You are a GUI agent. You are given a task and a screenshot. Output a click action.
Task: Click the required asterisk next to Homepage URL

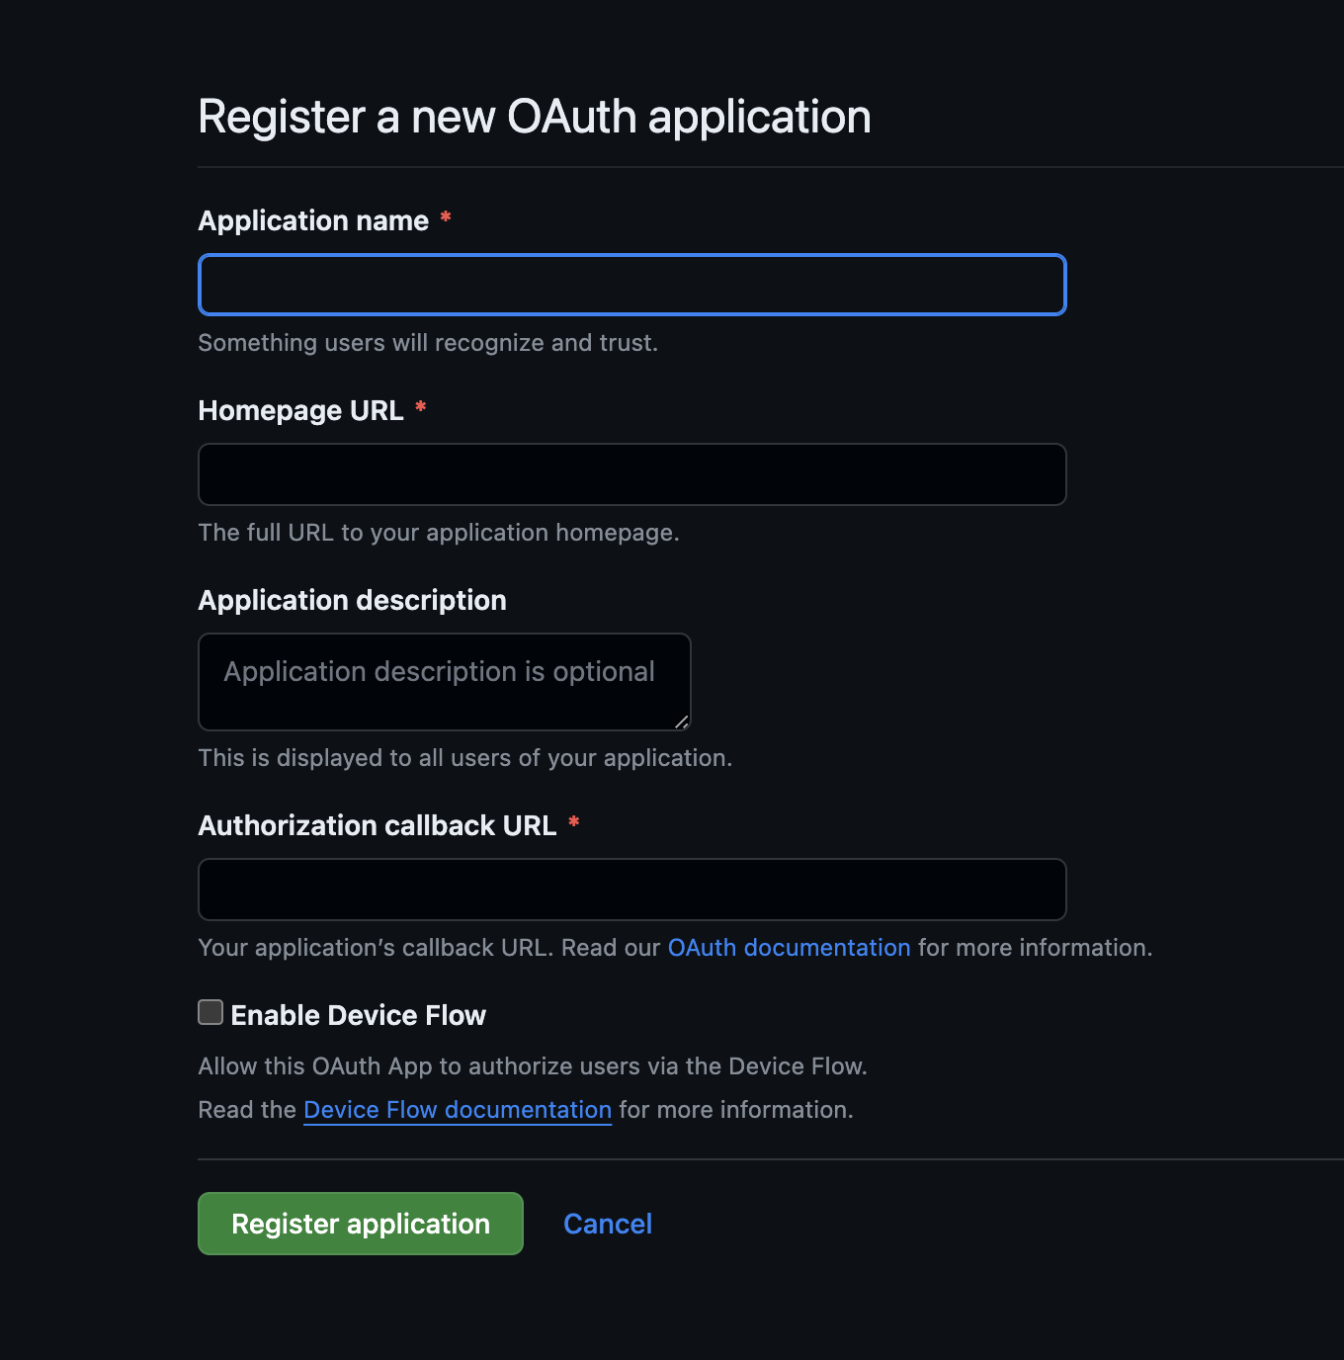[421, 406]
